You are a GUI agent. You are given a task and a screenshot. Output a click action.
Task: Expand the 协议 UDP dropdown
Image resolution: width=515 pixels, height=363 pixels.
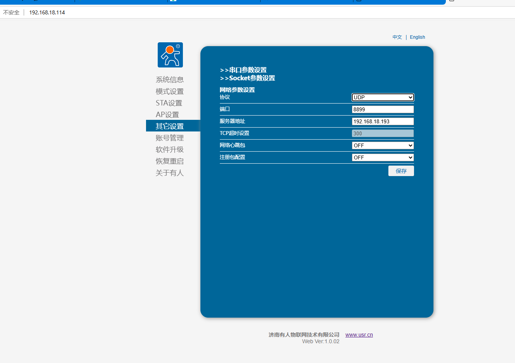click(x=383, y=97)
